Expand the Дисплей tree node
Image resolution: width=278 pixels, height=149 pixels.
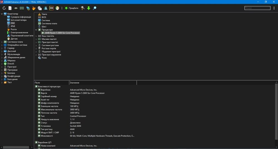[2, 51]
